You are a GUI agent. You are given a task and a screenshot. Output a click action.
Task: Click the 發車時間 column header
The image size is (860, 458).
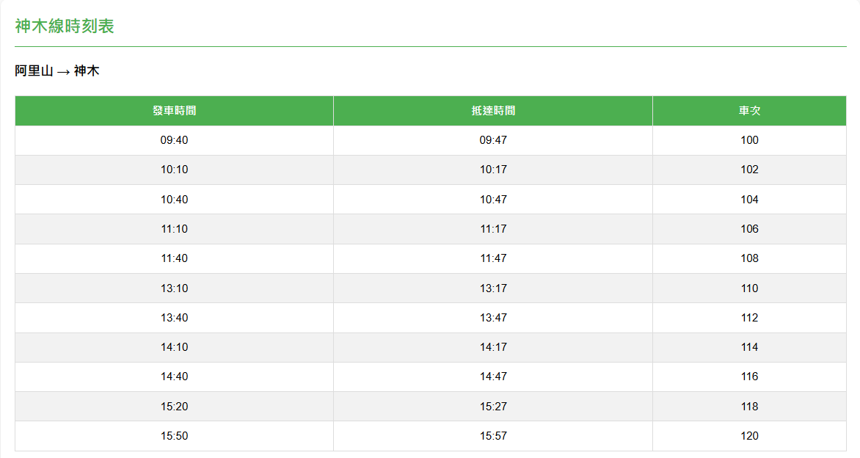coord(174,111)
